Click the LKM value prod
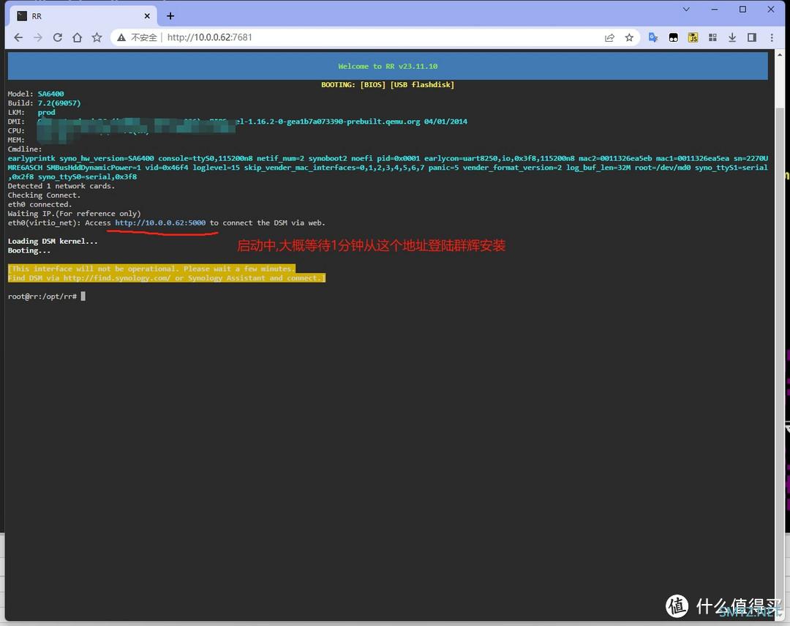 click(x=46, y=112)
